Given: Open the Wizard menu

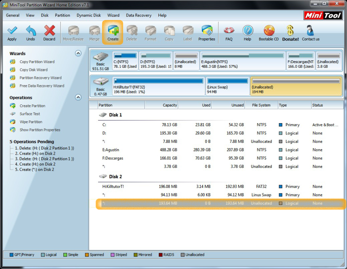Looking at the screenshot, I should tap(113, 15).
